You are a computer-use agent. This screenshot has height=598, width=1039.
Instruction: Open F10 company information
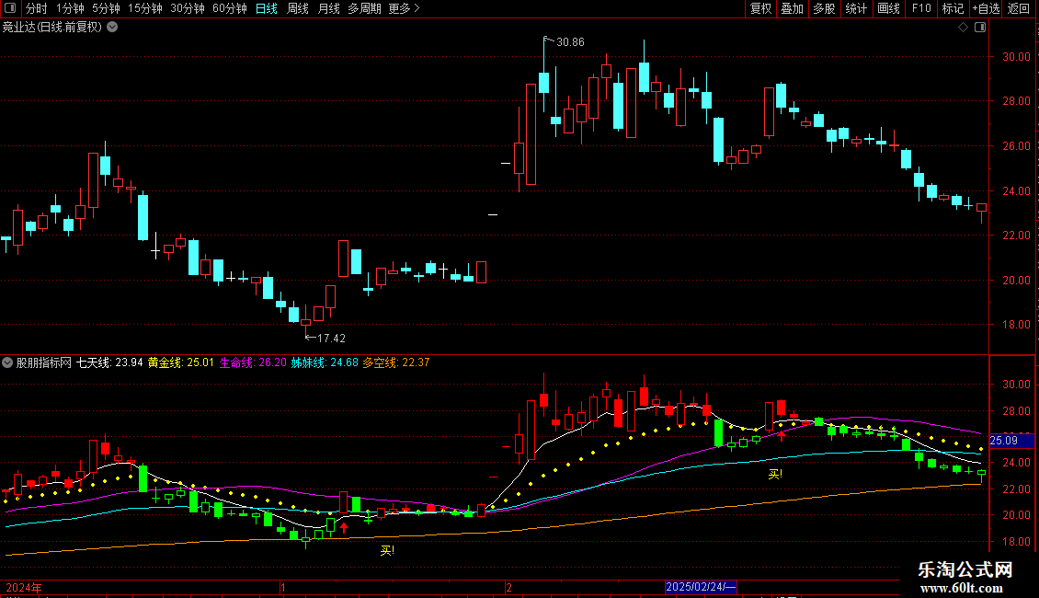[x=921, y=8]
